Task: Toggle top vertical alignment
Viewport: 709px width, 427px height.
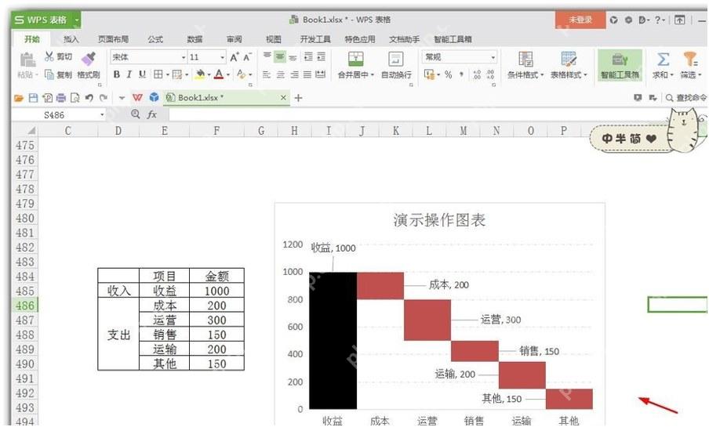Action: [267, 56]
